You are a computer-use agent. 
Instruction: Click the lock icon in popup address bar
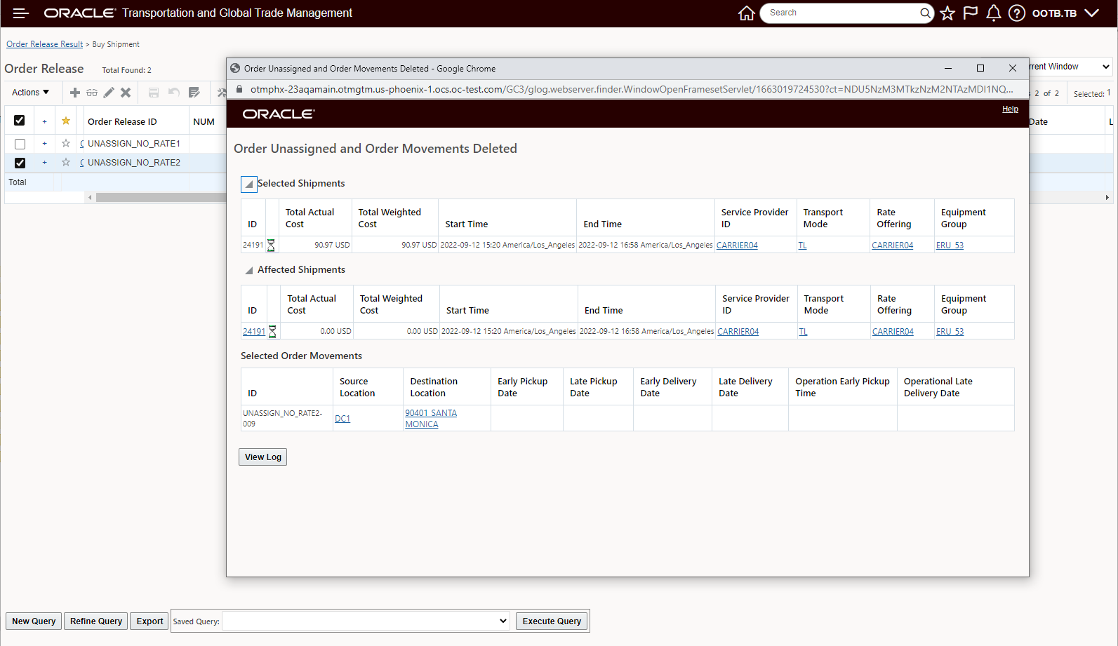tap(239, 89)
